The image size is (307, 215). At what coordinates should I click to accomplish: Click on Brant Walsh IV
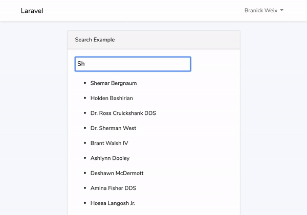(x=109, y=144)
